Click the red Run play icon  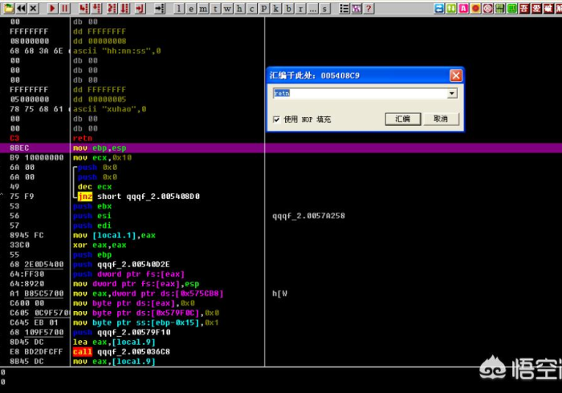point(52,8)
